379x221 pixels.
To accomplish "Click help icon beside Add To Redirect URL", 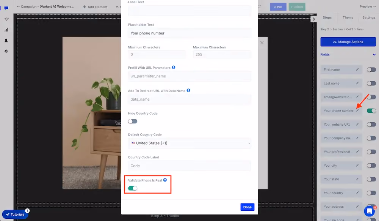I will pos(188,90).
